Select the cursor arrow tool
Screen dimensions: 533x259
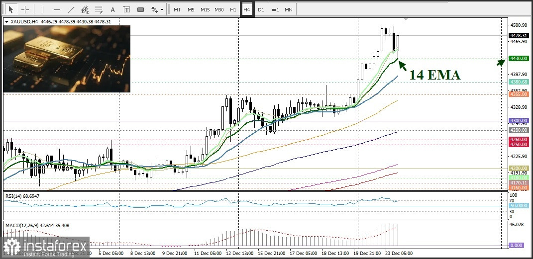(x=11, y=9)
